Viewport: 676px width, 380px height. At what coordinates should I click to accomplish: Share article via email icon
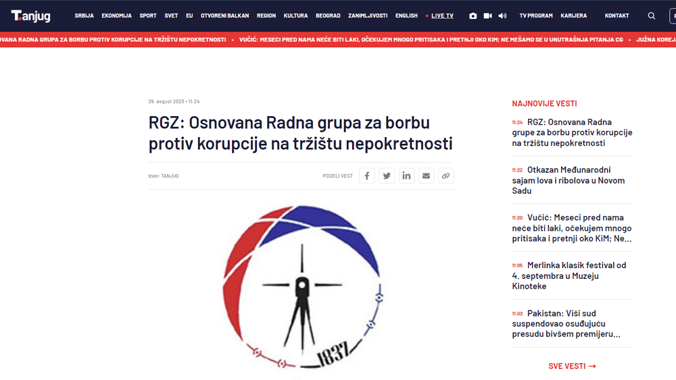(x=426, y=175)
